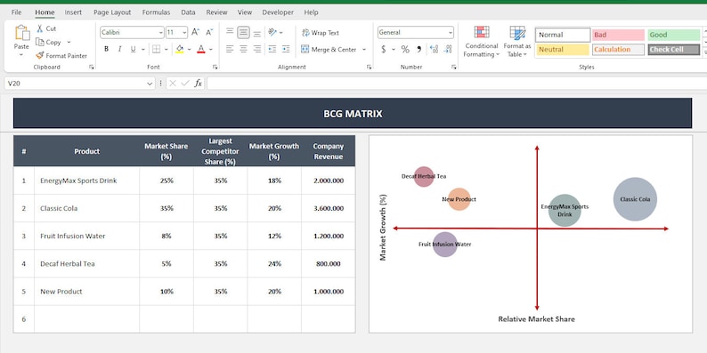707x353 pixels.
Task: Click the Paste clipboard icon
Action: coord(21,33)
